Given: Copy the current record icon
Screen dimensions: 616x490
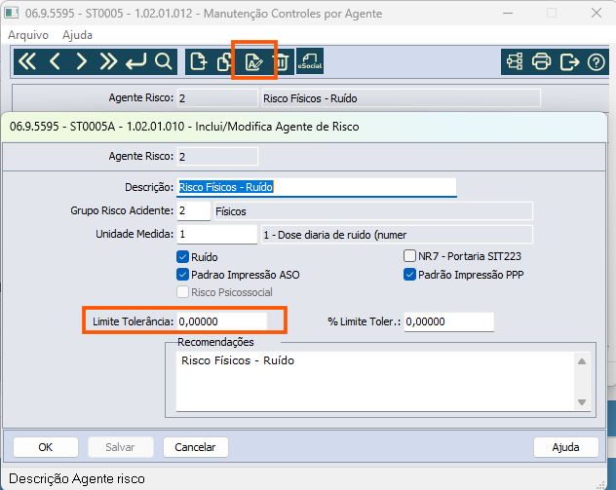Looking at the screenshot, I should tap(224, 61).
